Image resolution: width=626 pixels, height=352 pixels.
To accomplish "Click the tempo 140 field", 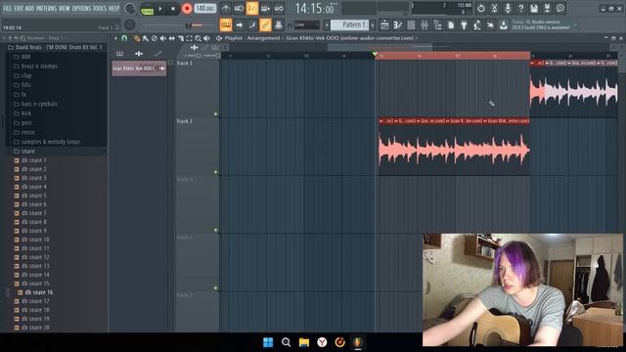I will (x=205, y=8).
